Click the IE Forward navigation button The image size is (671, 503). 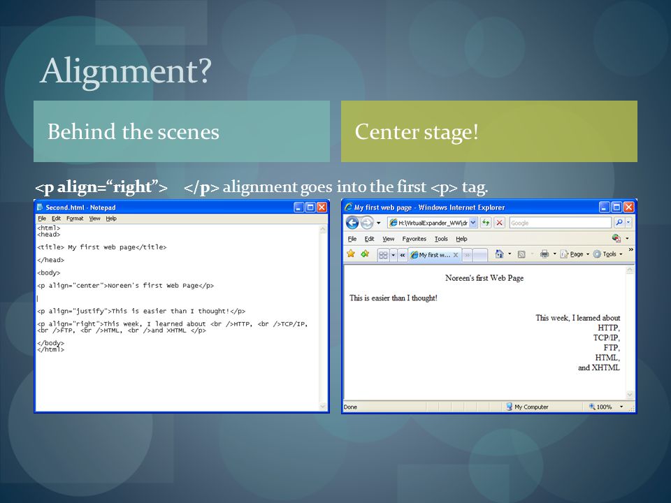click(x=367, y=223)
